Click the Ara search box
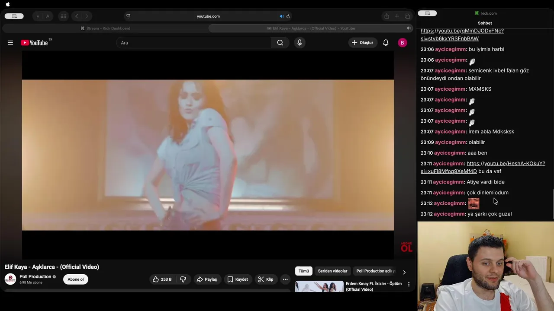 [194, 43]
